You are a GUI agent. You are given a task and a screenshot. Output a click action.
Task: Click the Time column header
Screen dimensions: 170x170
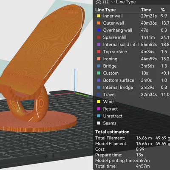pyautogui.click(x=146, y=10)
